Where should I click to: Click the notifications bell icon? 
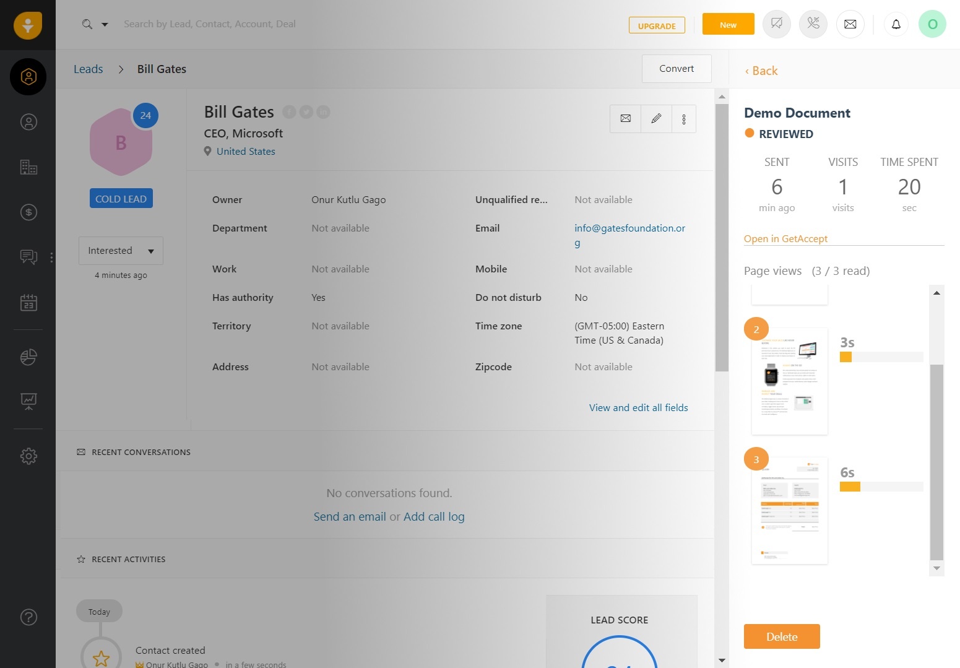(x=896, y=24)
